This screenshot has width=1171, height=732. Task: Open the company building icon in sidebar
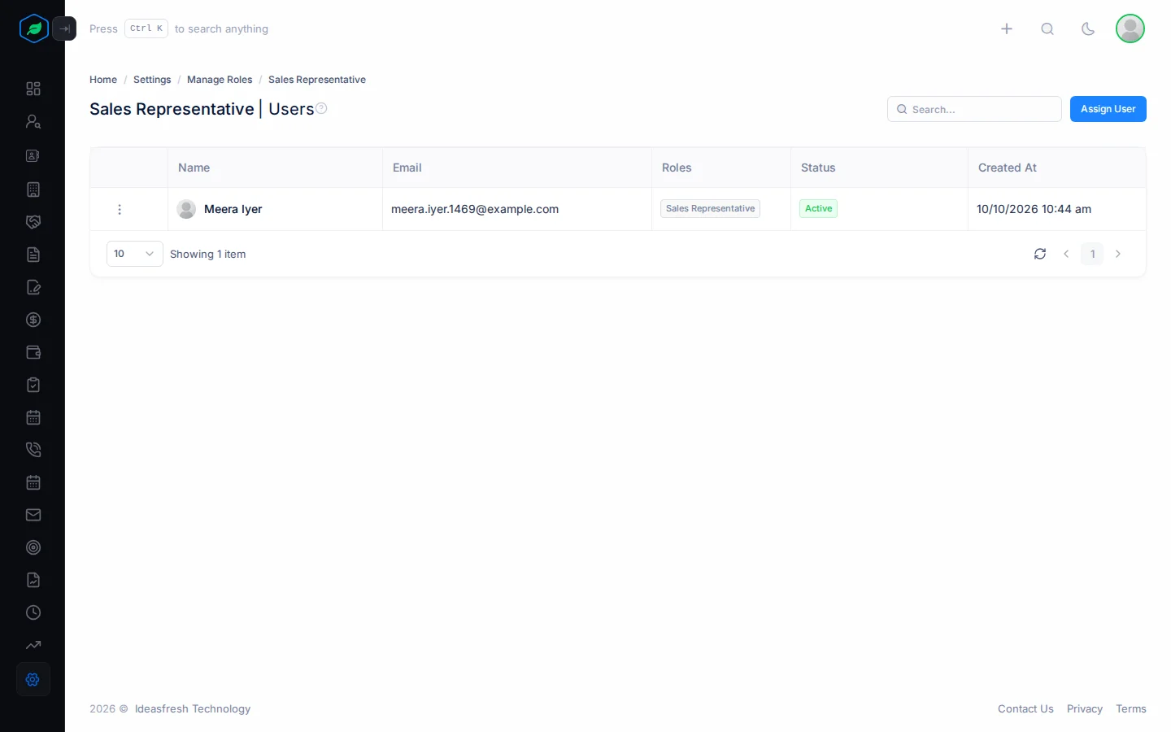pyautogui.click(x=33, y=190)
